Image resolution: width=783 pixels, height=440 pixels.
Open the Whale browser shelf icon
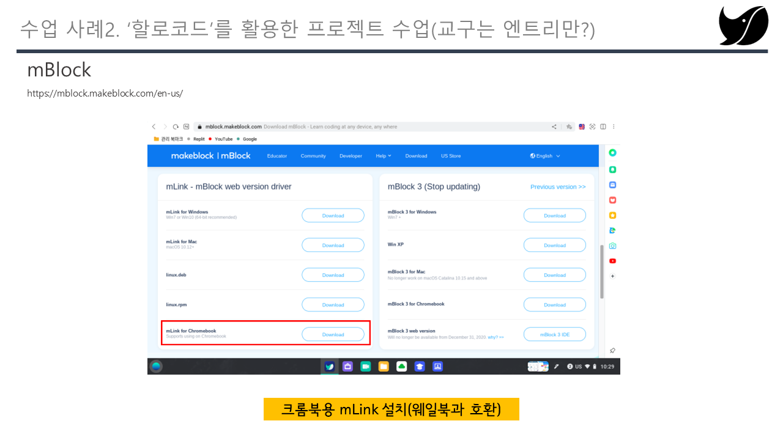pos(330,367)
